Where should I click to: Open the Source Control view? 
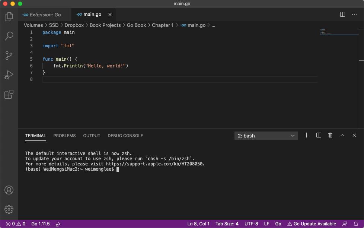[9, 56]
